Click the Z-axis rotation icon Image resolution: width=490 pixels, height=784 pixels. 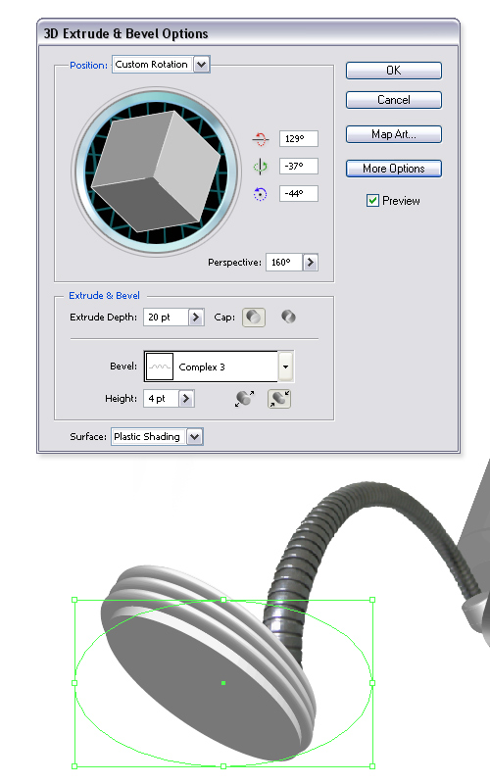tap(260, 193)
